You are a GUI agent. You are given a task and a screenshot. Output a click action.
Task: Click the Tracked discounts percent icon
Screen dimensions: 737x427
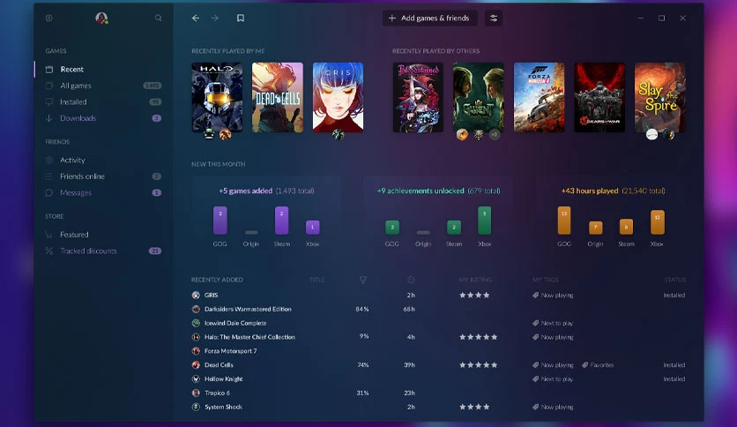point(48,251)
